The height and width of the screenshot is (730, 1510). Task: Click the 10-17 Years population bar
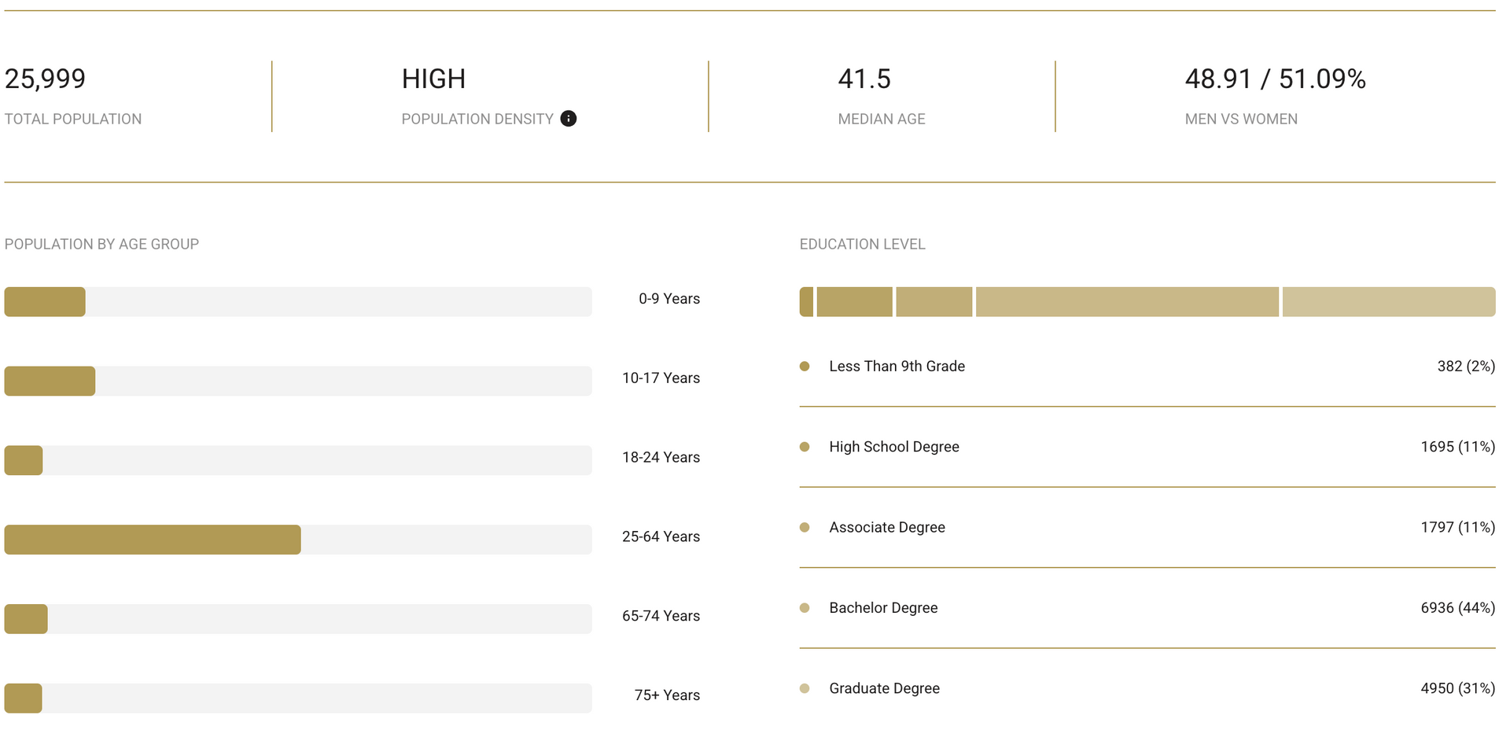pyautogui.click(x=298, y=381)
